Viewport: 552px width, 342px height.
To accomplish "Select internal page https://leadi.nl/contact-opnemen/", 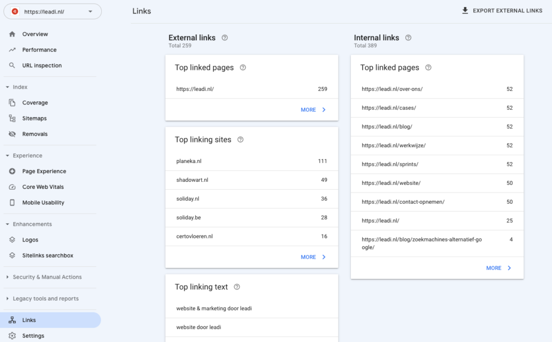I will click(x=437, y=202).
